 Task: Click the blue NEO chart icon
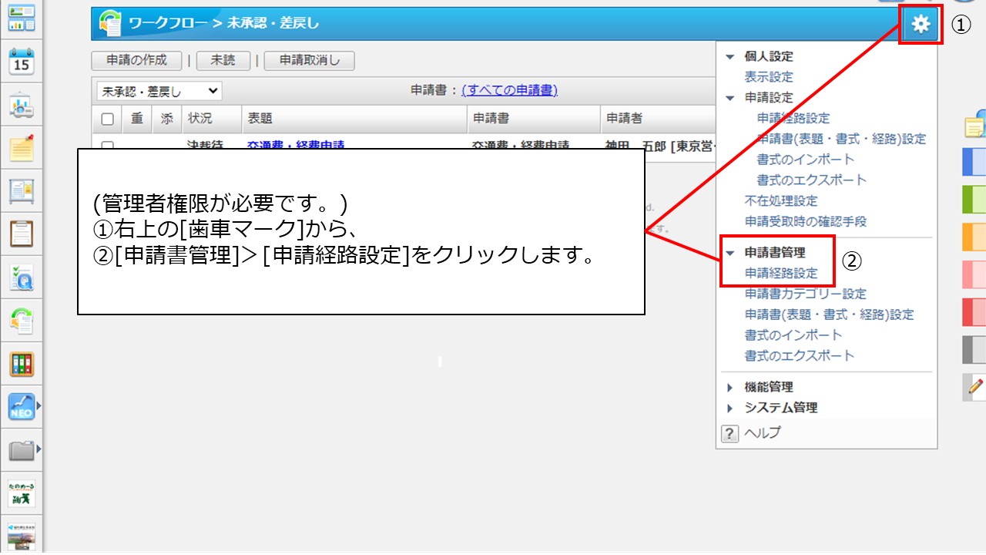point(22,406)
